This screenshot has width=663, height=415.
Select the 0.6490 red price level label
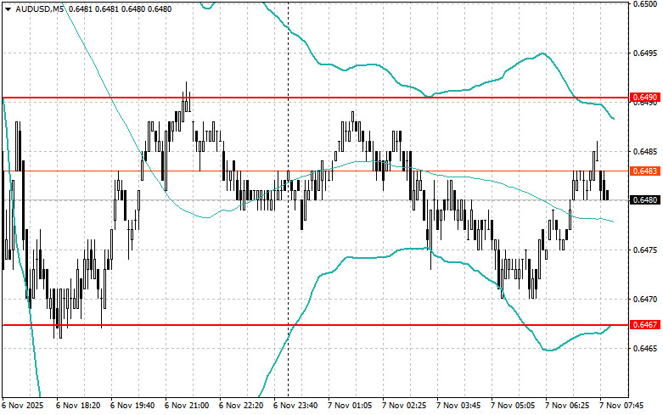pos(645,98)
